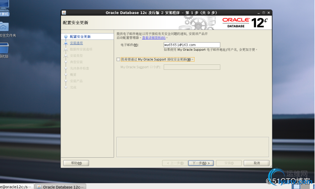Viewport: 315px width, 189px height.
Task: Click the Oracle installer window title icon
Action: click(64, 13)
